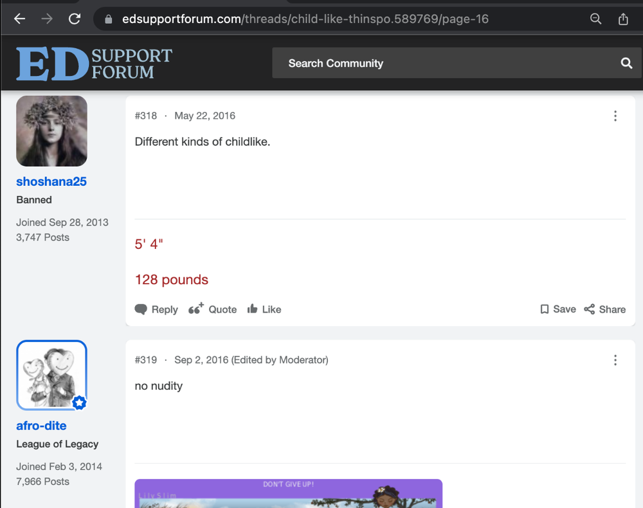The width and height of the screenshot is (643, 508).
Task: Reply to post #318
Action: [x=156, y=309]
